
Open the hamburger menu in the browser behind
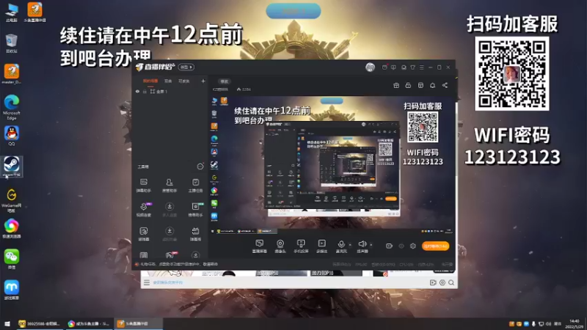pos(146,282)
